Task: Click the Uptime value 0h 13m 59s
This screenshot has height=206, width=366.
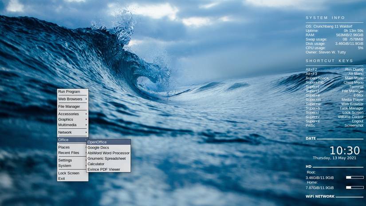Action: pyautogui.click(x=354, y=31)
